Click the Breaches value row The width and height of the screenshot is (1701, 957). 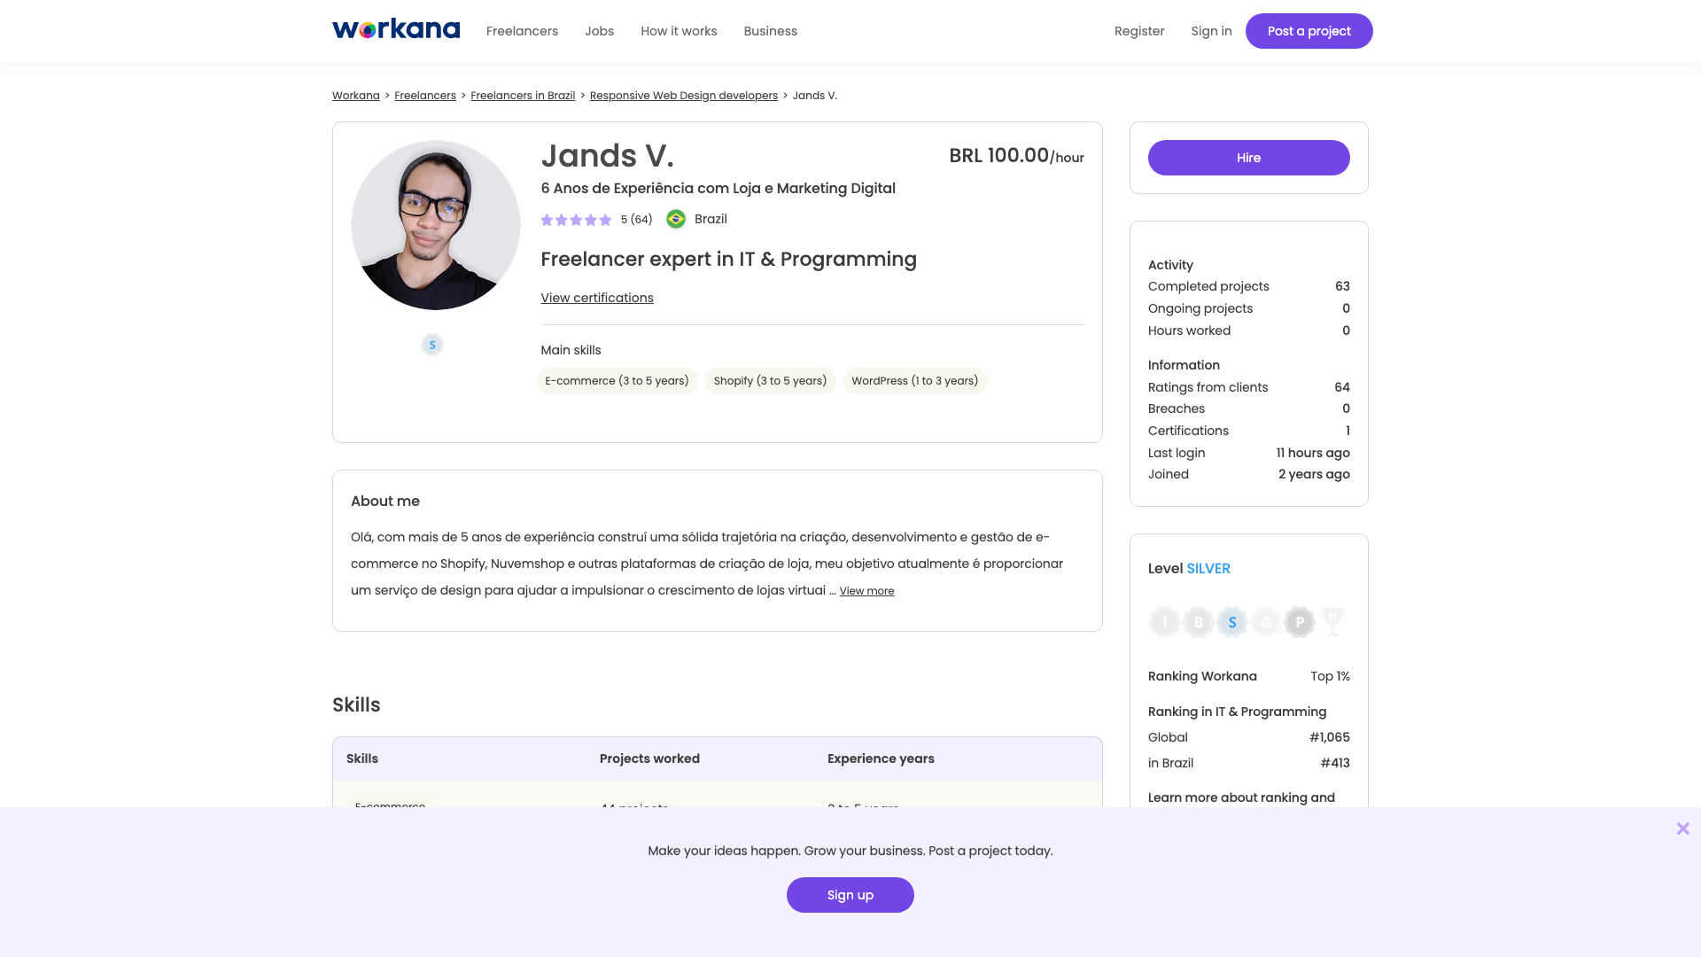[x=1248, y=408]
